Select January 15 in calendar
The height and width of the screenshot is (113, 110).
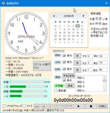click(x=64, y=33)
